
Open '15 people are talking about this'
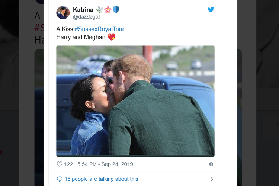click(x=101, y=179)
